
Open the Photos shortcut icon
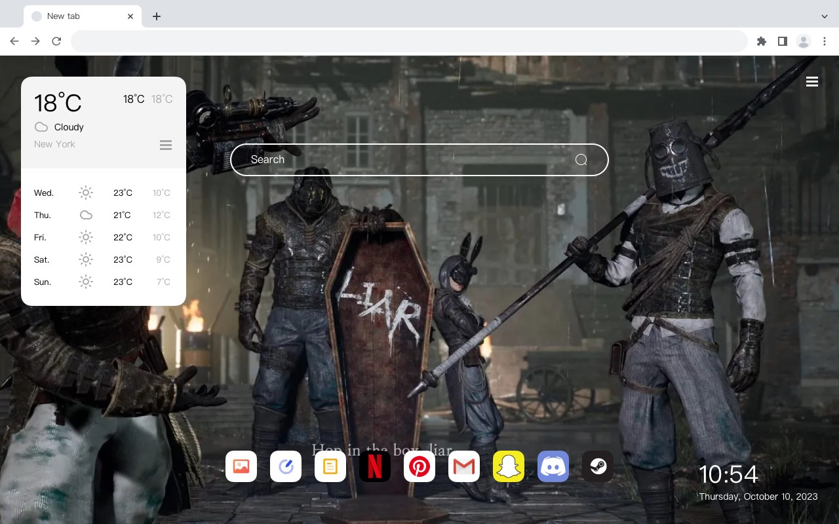click(241, 466)
